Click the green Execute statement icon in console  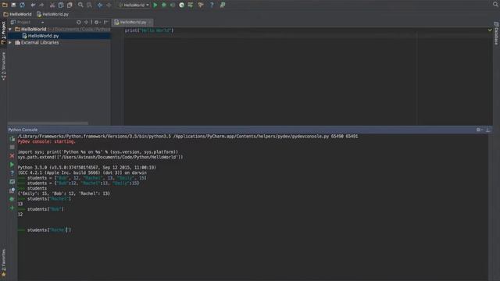[x=12, y=165]
